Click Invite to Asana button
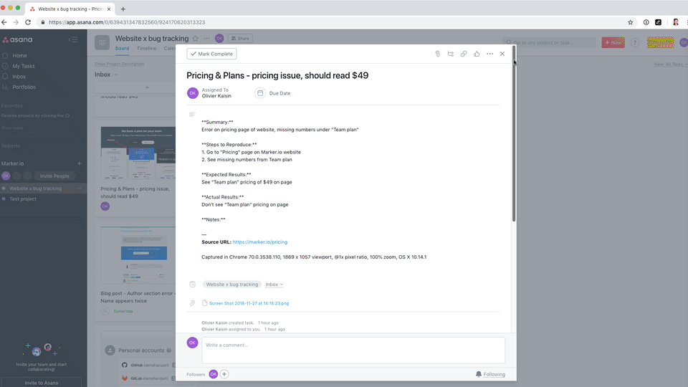 point(42,383)
